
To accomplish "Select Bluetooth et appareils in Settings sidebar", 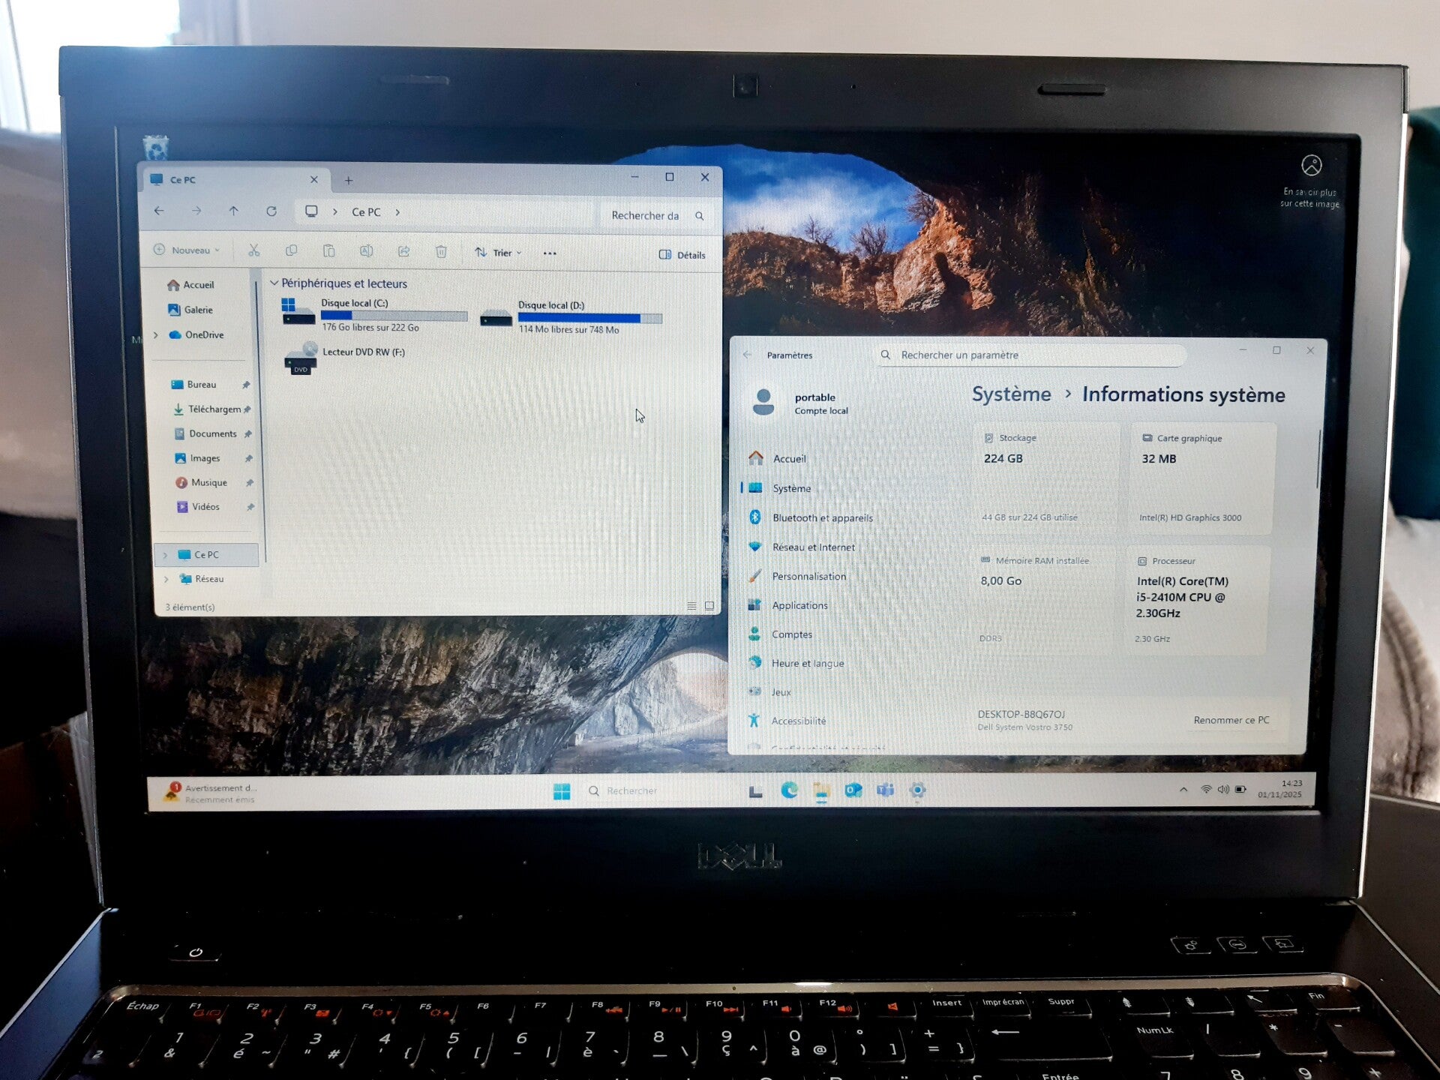I will (822, 517).
